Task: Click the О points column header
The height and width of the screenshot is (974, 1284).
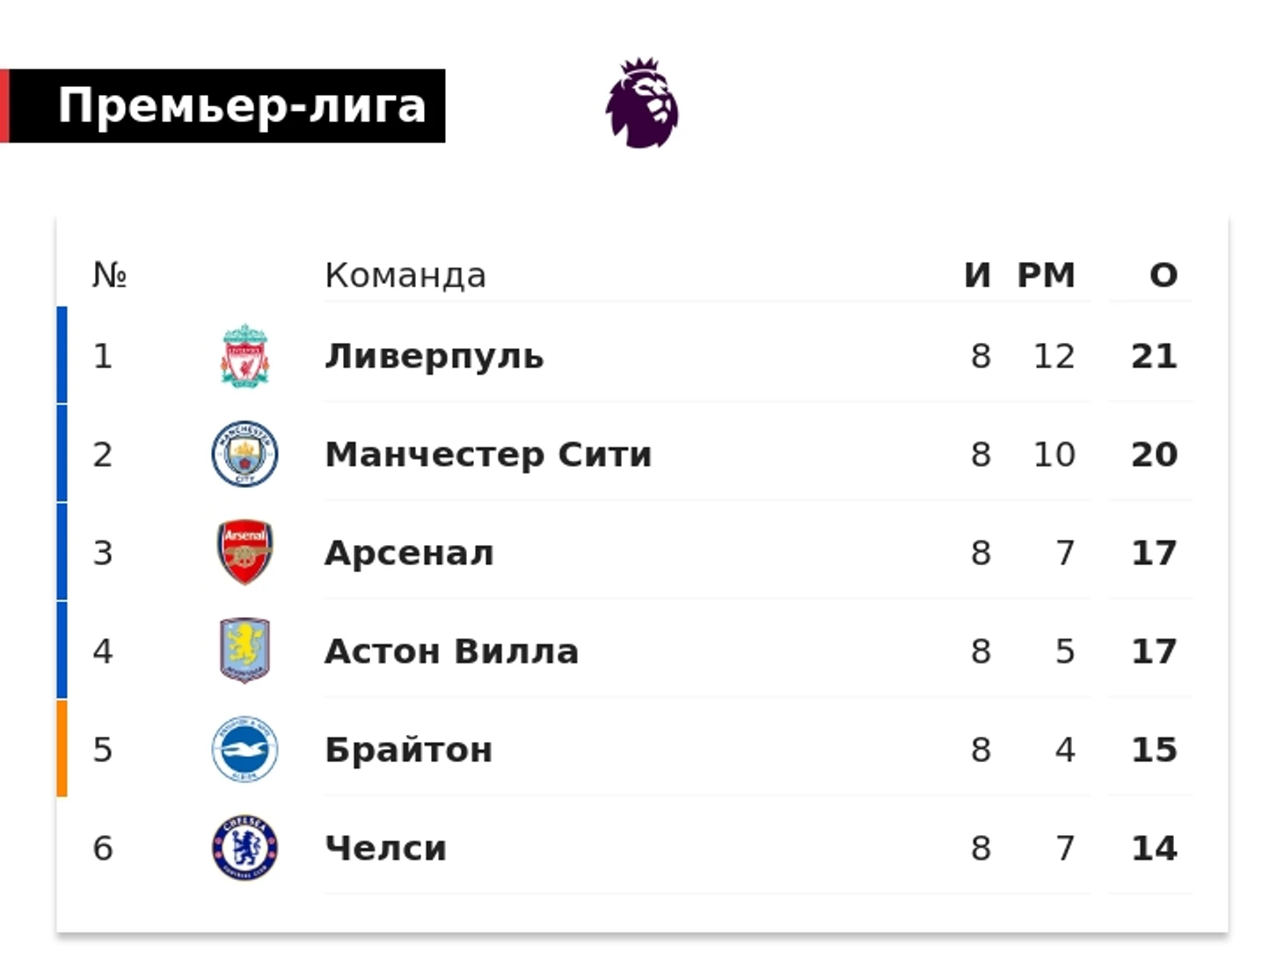Action: [x=1164, y=275]
